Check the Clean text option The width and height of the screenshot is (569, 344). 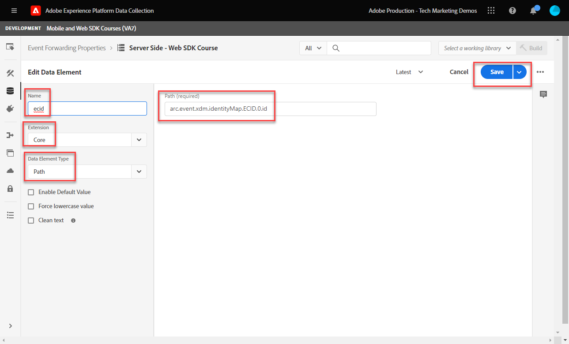(31, 221)
